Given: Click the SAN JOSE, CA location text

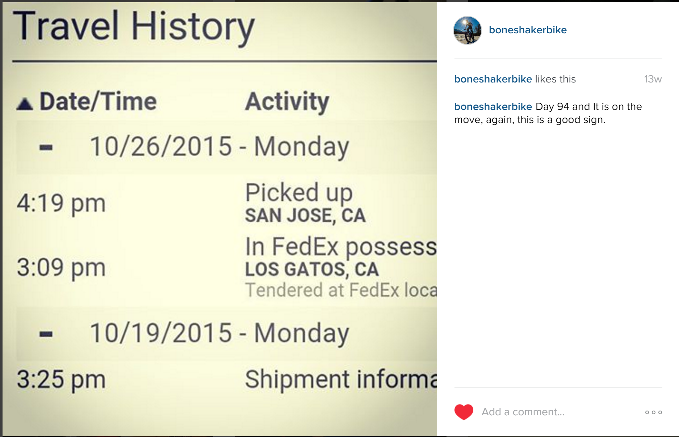Looking at the screenshot, I should tap(305, 216).
